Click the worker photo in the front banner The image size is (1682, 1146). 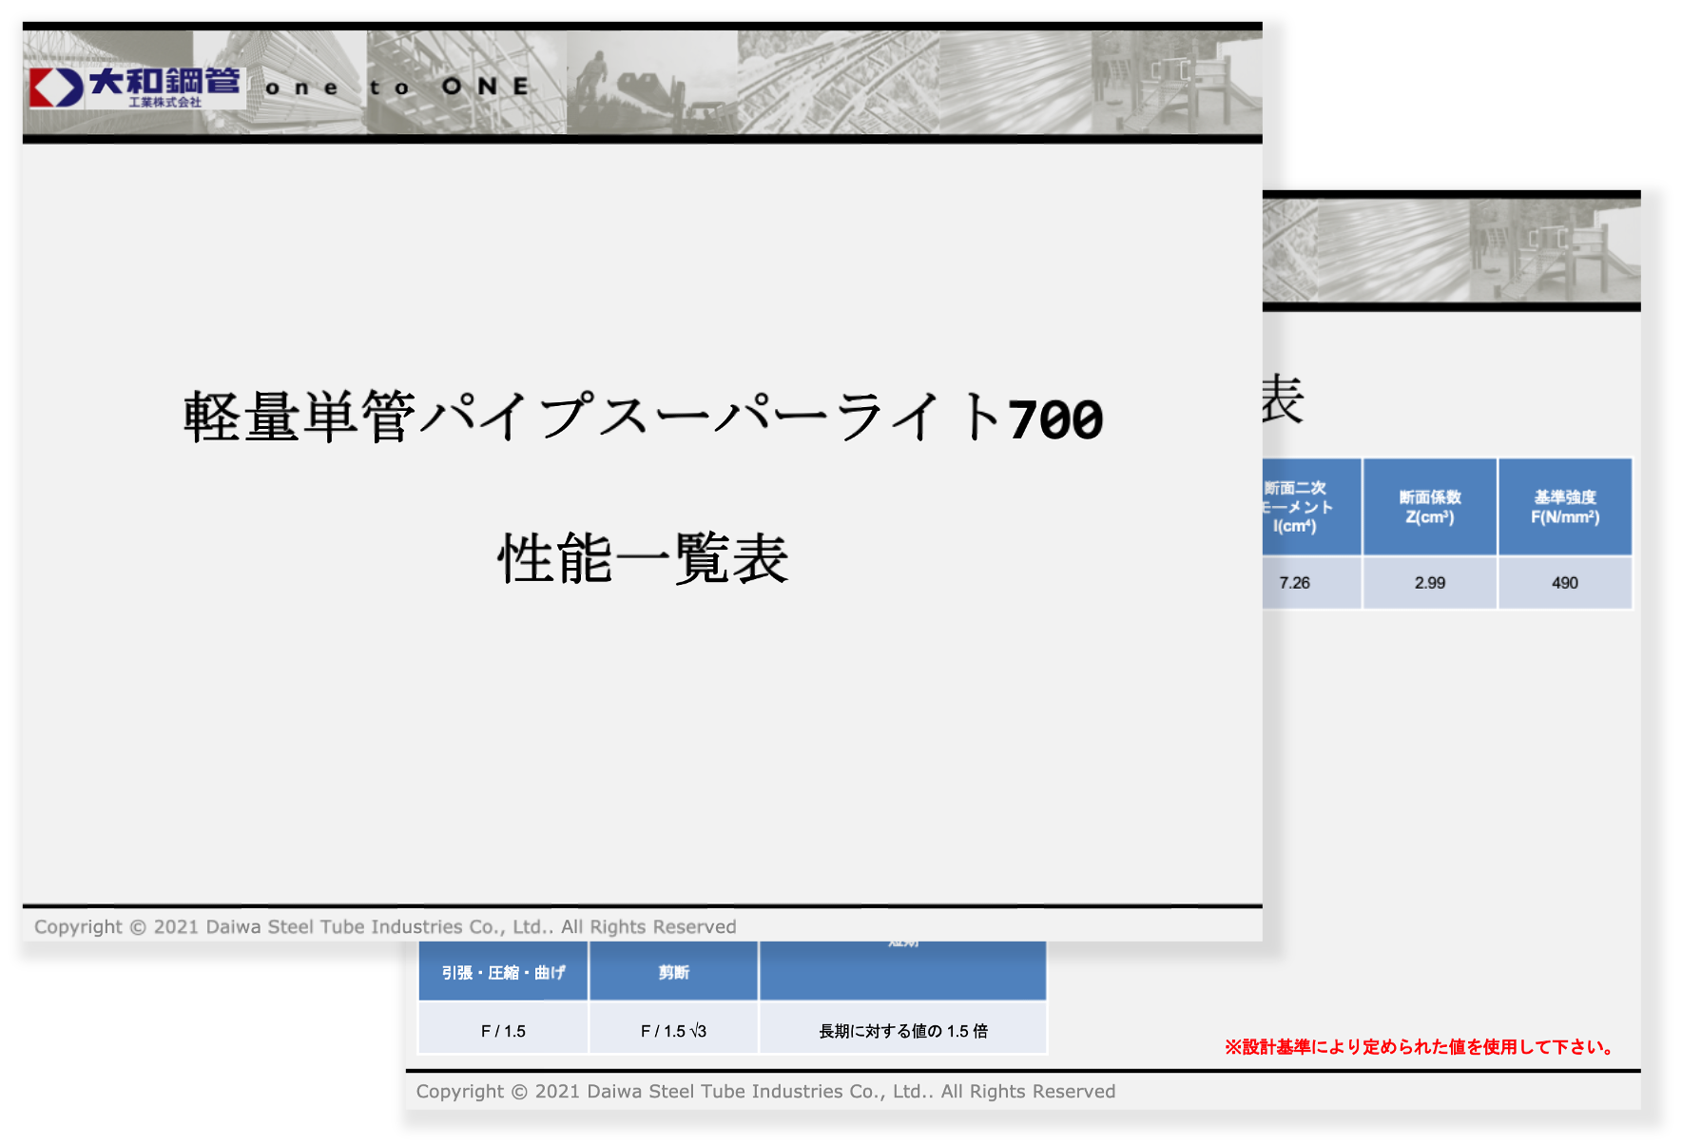click(652, 83)
